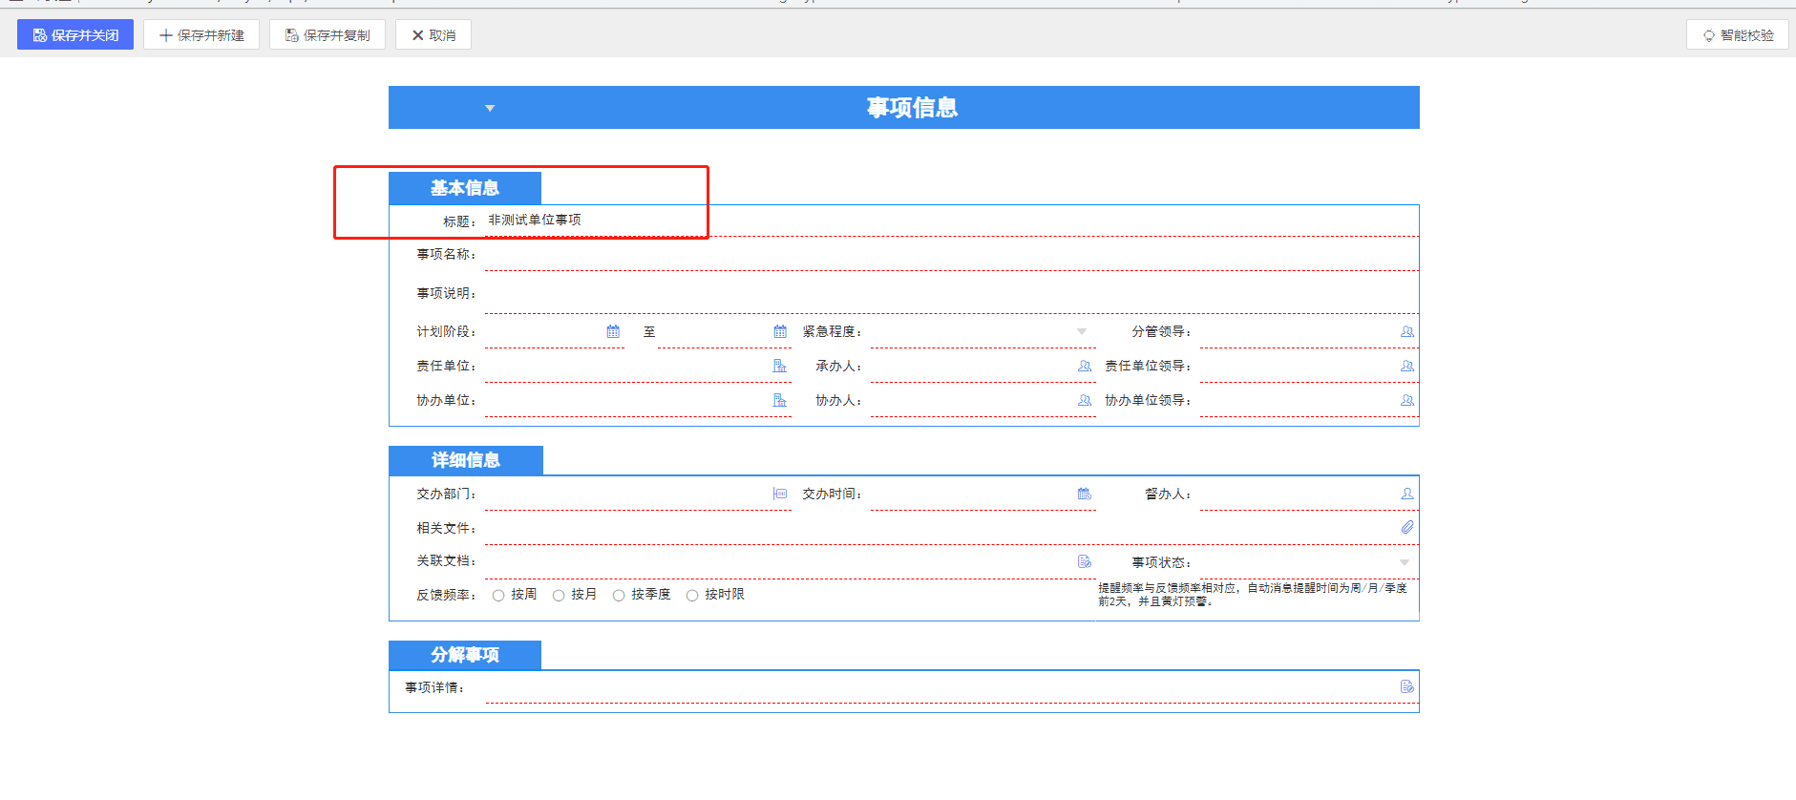Click the 基本信息 section tab
Viewport: 1796px width, 800px height.
click(465, 188)
